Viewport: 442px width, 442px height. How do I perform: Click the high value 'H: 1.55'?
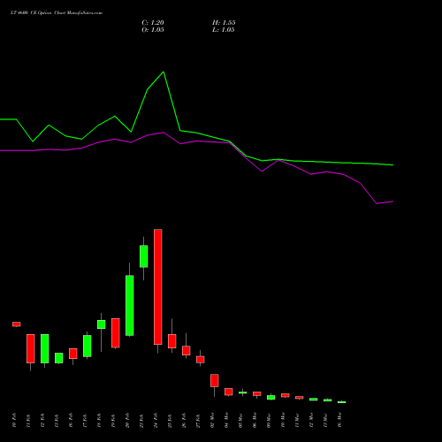pyautogui.click(x=224, y=23)
